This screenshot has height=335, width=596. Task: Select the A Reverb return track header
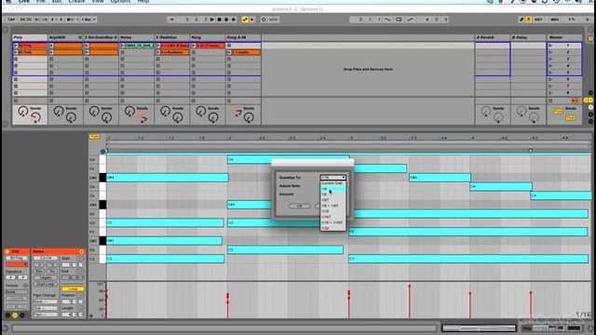click(x=493, y=37)
